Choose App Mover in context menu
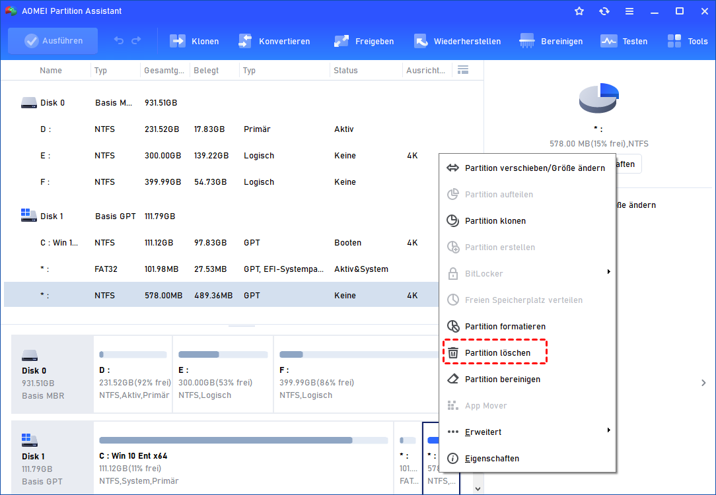This screenshot has height=495, width=716. pos(527,406)
